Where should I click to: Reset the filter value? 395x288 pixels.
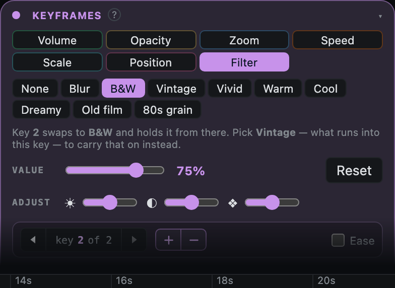pyautogui.click(x=354, y=170)
